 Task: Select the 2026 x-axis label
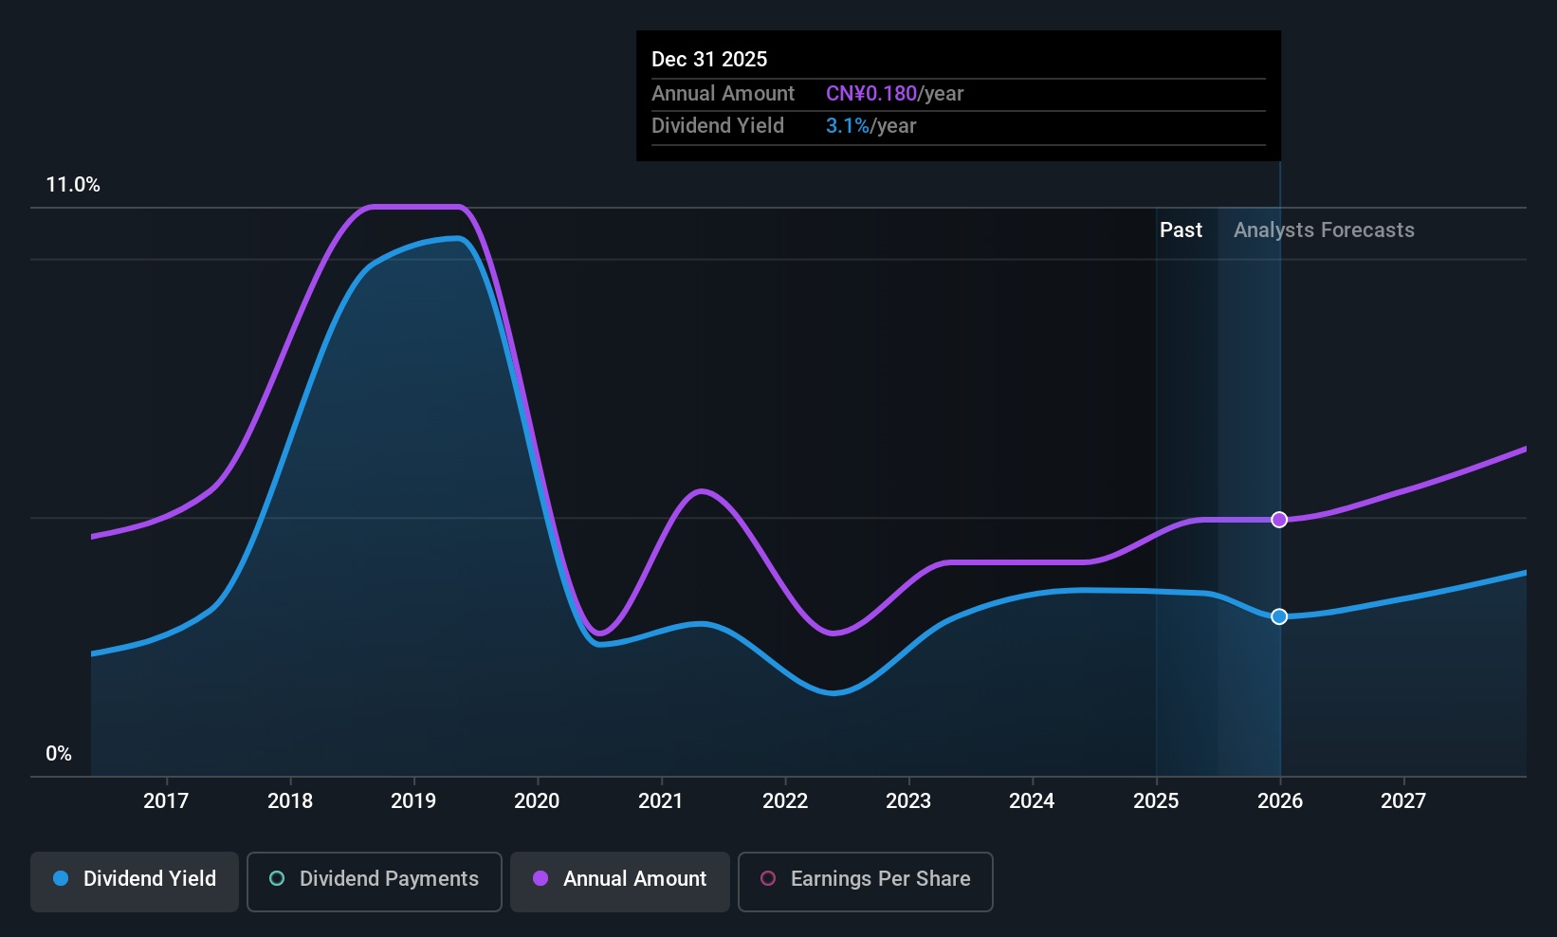click(x=1280, y=801)
